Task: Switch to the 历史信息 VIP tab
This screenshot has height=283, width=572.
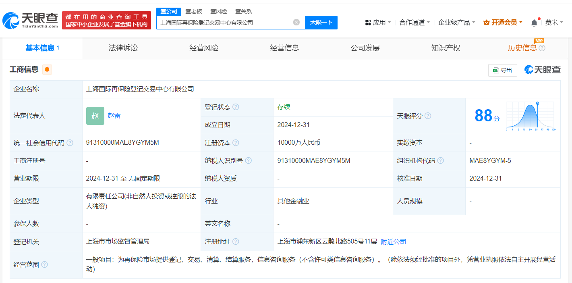Action: click(522, 48)
